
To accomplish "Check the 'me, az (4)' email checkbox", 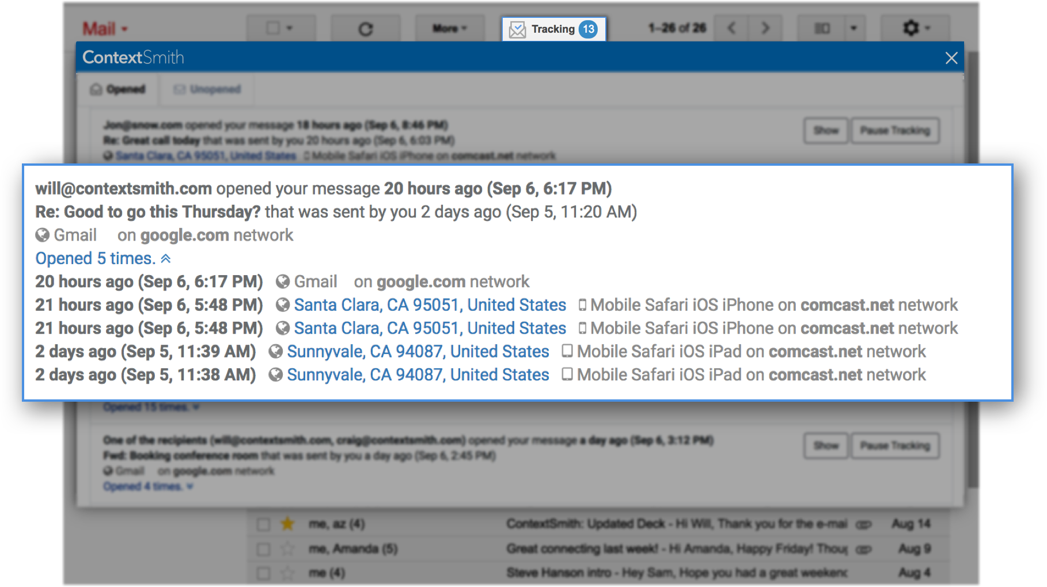I will coord(264,524).
